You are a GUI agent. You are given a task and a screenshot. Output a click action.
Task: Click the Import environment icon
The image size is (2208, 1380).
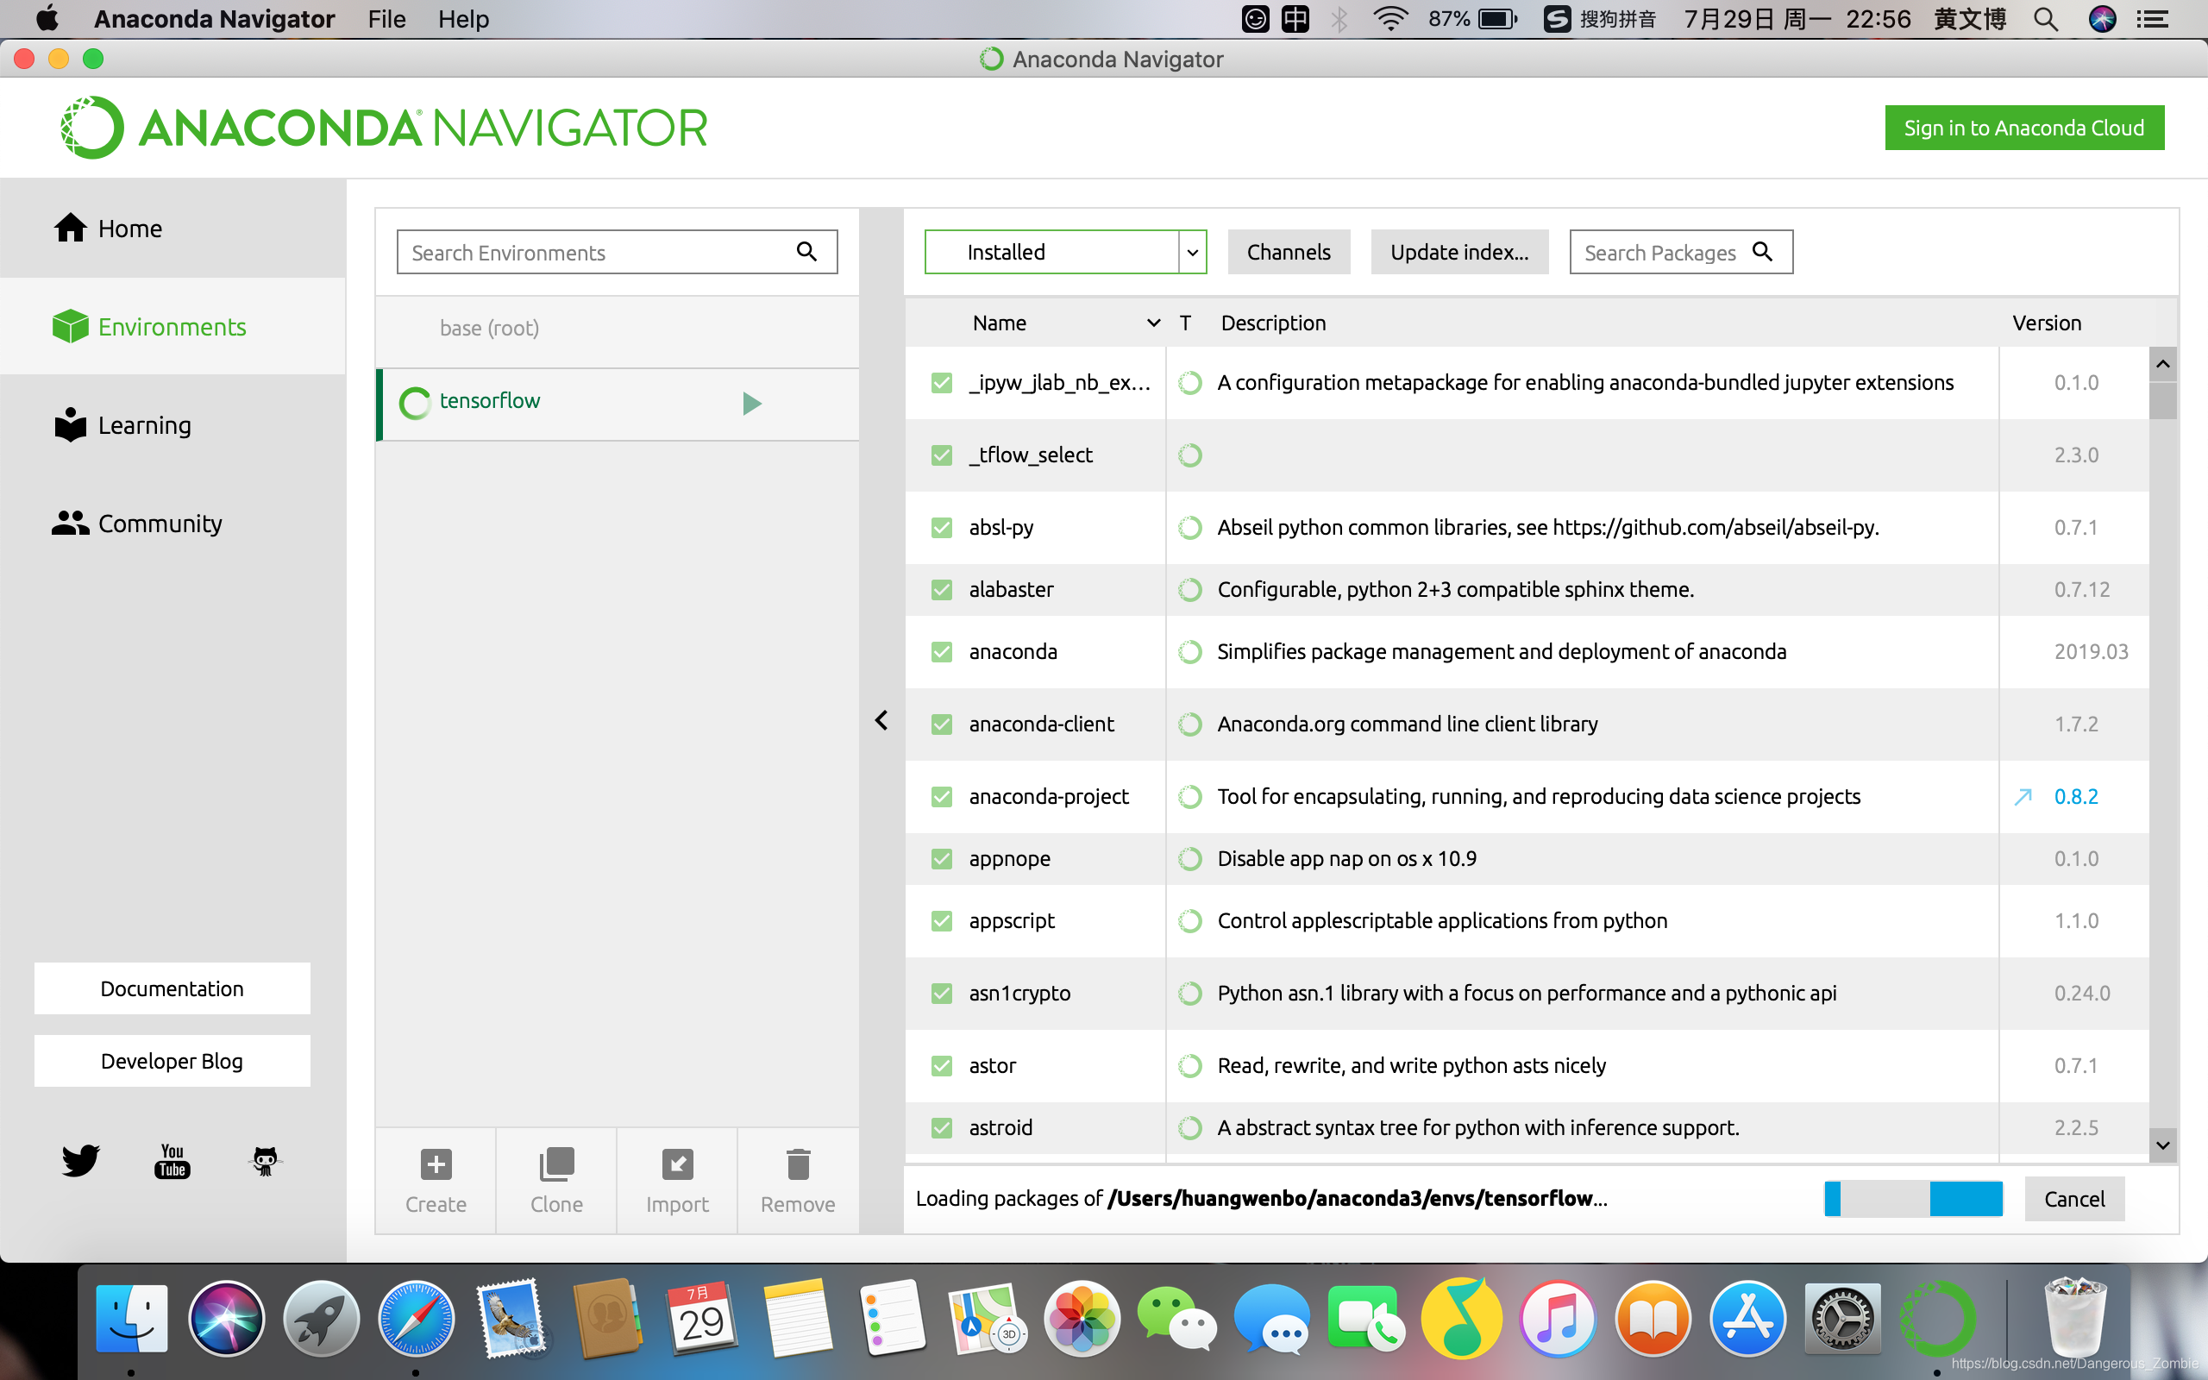pyautogui.click(x=677, y=1164)
